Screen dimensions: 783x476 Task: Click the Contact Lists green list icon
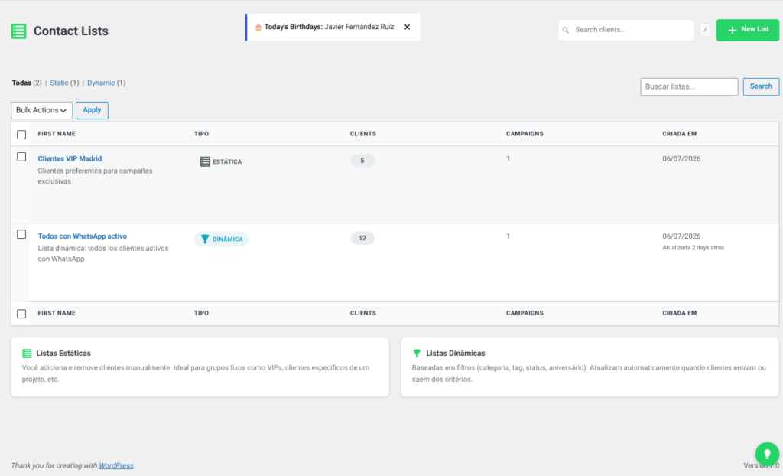coord(19,31)
